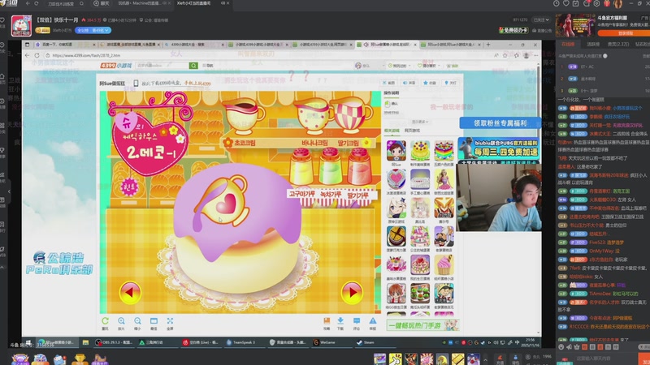Viewport: 650px width, 365px height.
Task: Click the zoom out magnifier below game
Action: tap(137, 323)
